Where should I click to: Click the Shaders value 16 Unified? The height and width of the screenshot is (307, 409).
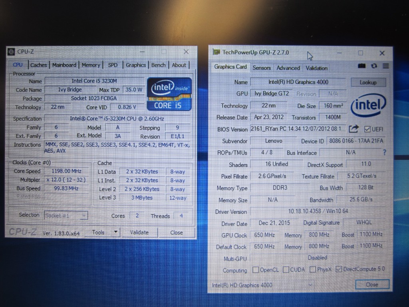click(276, 164)
